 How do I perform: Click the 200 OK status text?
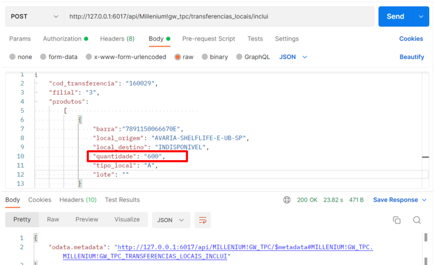coord(307,200)
